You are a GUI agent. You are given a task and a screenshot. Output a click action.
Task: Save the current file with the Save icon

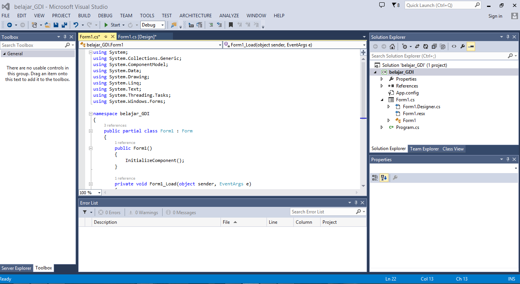[x=56, y=25]
